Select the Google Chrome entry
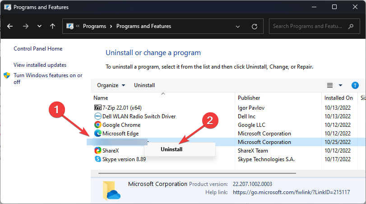 click(121, 125)
